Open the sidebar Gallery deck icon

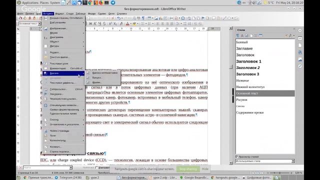[x=300, y=59]
